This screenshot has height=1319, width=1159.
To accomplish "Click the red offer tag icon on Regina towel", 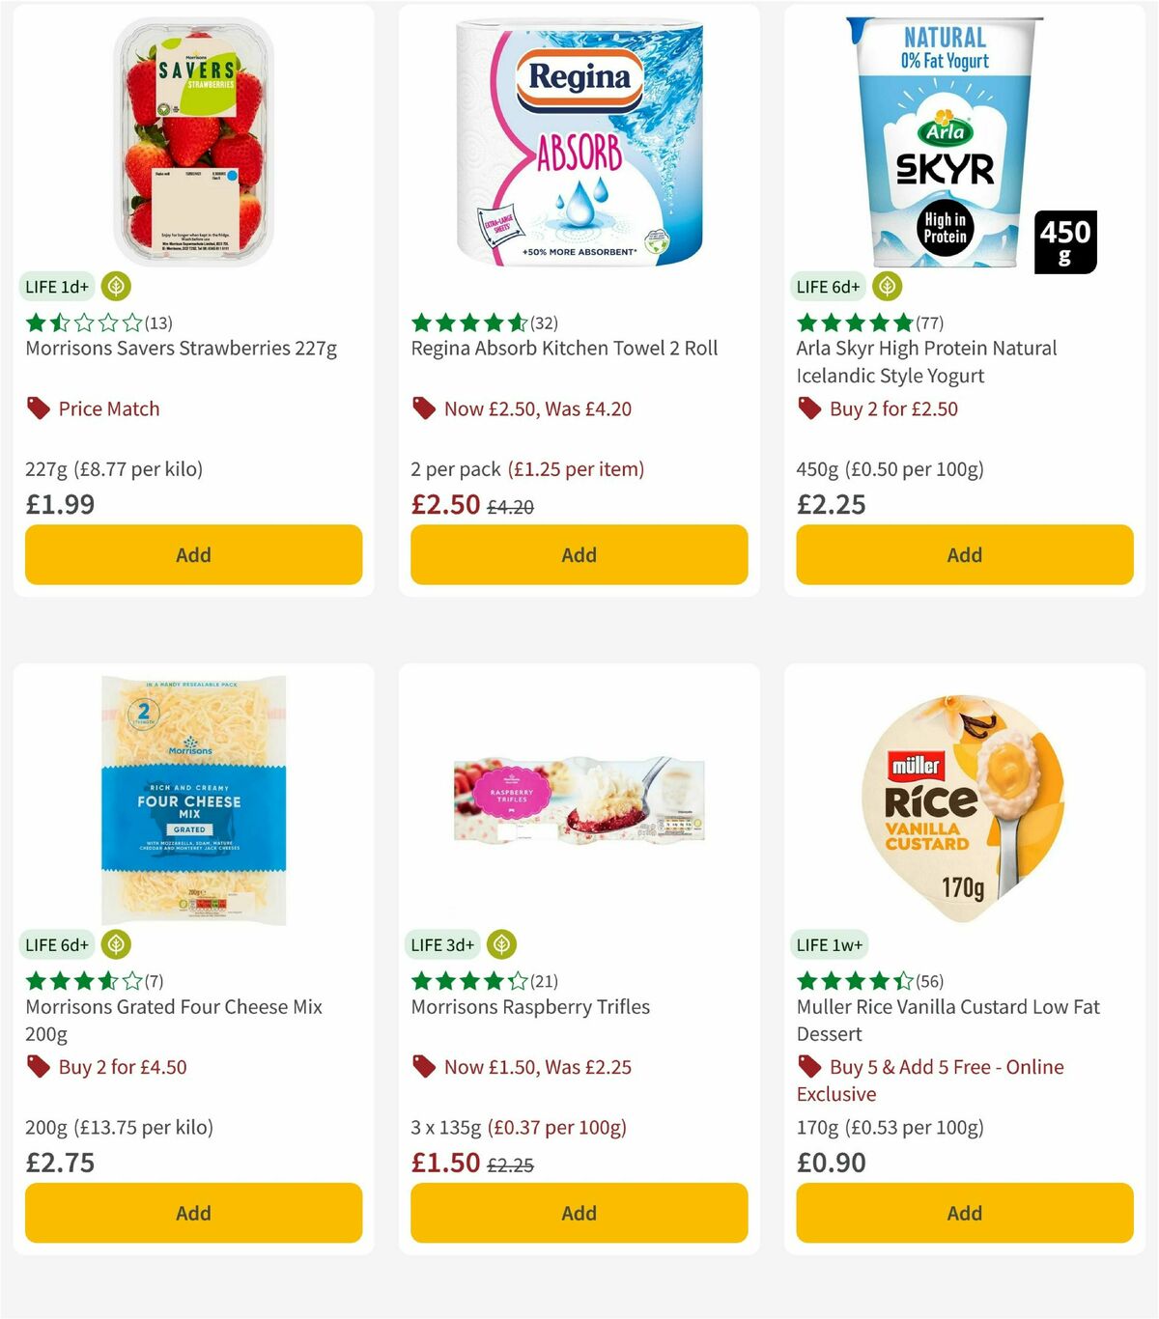I will pos(423,407).
